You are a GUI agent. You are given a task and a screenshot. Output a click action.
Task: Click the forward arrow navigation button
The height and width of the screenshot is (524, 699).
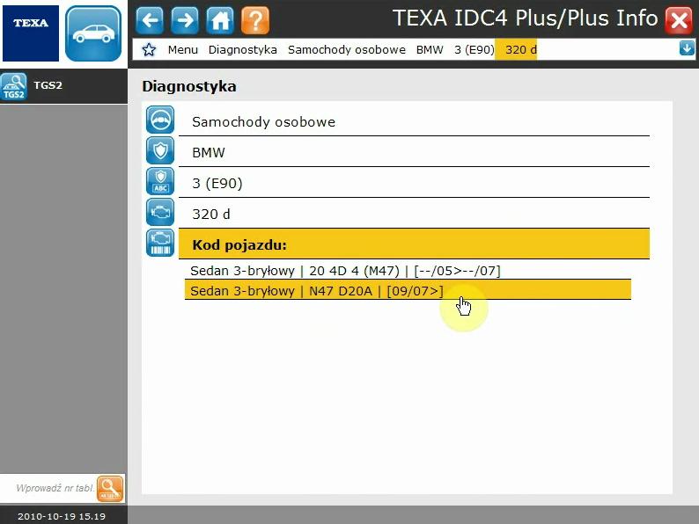click(x=185, y=19)
